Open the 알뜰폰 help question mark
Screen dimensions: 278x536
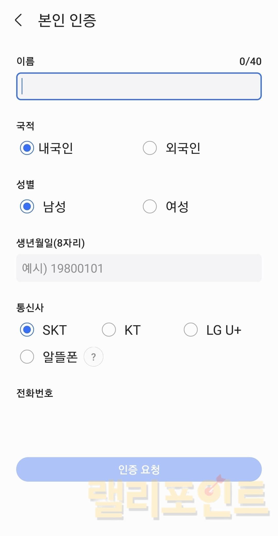93,357
